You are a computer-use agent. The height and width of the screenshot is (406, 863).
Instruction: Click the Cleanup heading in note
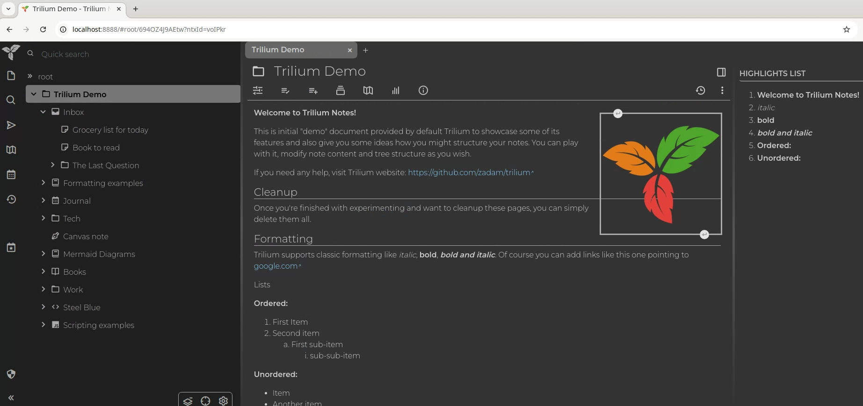(x=276, y=192)
